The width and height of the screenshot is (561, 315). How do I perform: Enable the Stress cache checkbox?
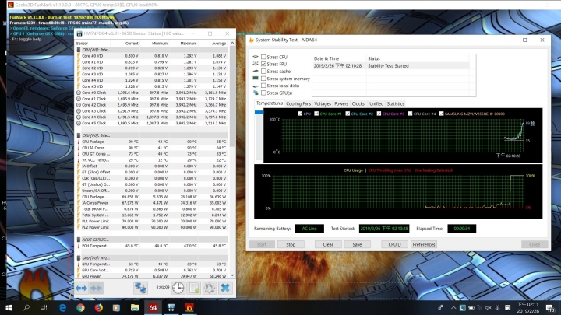click(x=263, y=71)
